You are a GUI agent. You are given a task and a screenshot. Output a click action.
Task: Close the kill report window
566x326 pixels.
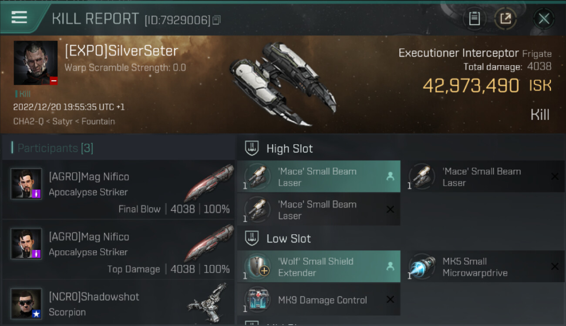click(x=544, y=19)
